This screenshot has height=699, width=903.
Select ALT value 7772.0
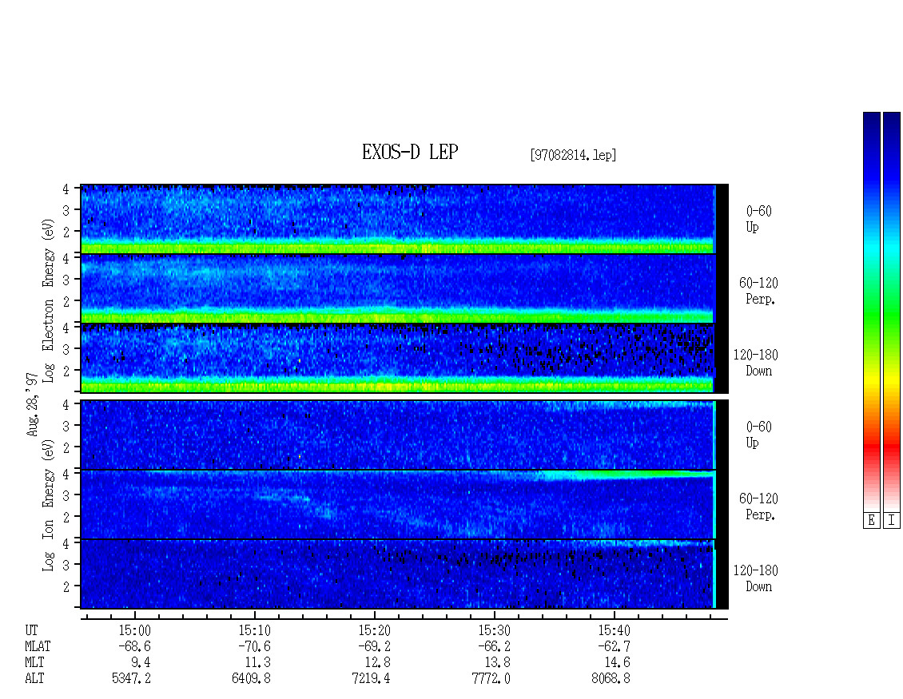[491, 679]
